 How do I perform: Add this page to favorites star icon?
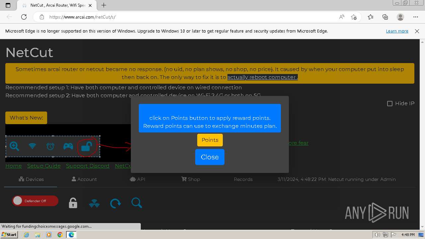click(354, 17)
